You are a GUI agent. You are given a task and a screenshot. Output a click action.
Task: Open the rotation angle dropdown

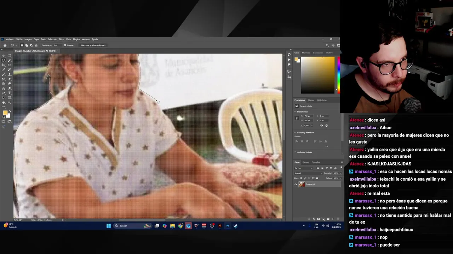[312, 125]
